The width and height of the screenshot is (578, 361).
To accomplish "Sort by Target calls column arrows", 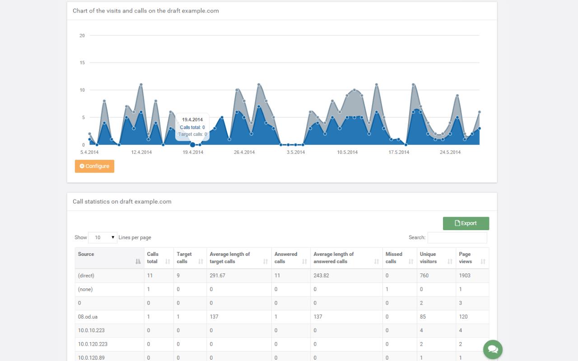I will click(200, 261).
